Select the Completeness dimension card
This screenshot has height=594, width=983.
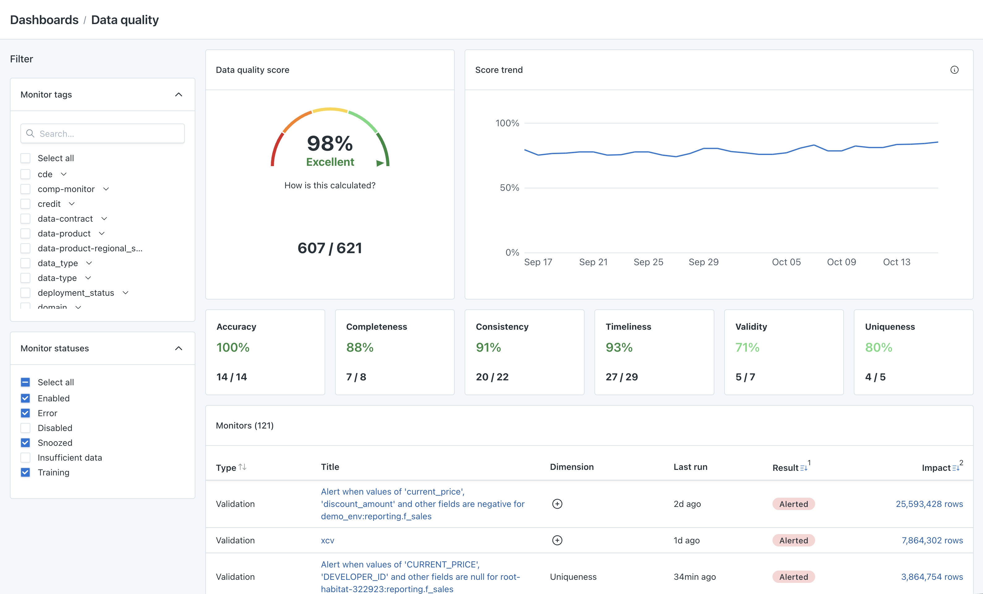[394, 352]
